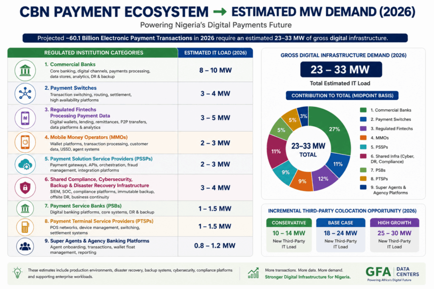Image resolution: width=434 pixels, height=289 pixels.
Task: Click the lightbulb icon in the footer
Action: (17, 272)
